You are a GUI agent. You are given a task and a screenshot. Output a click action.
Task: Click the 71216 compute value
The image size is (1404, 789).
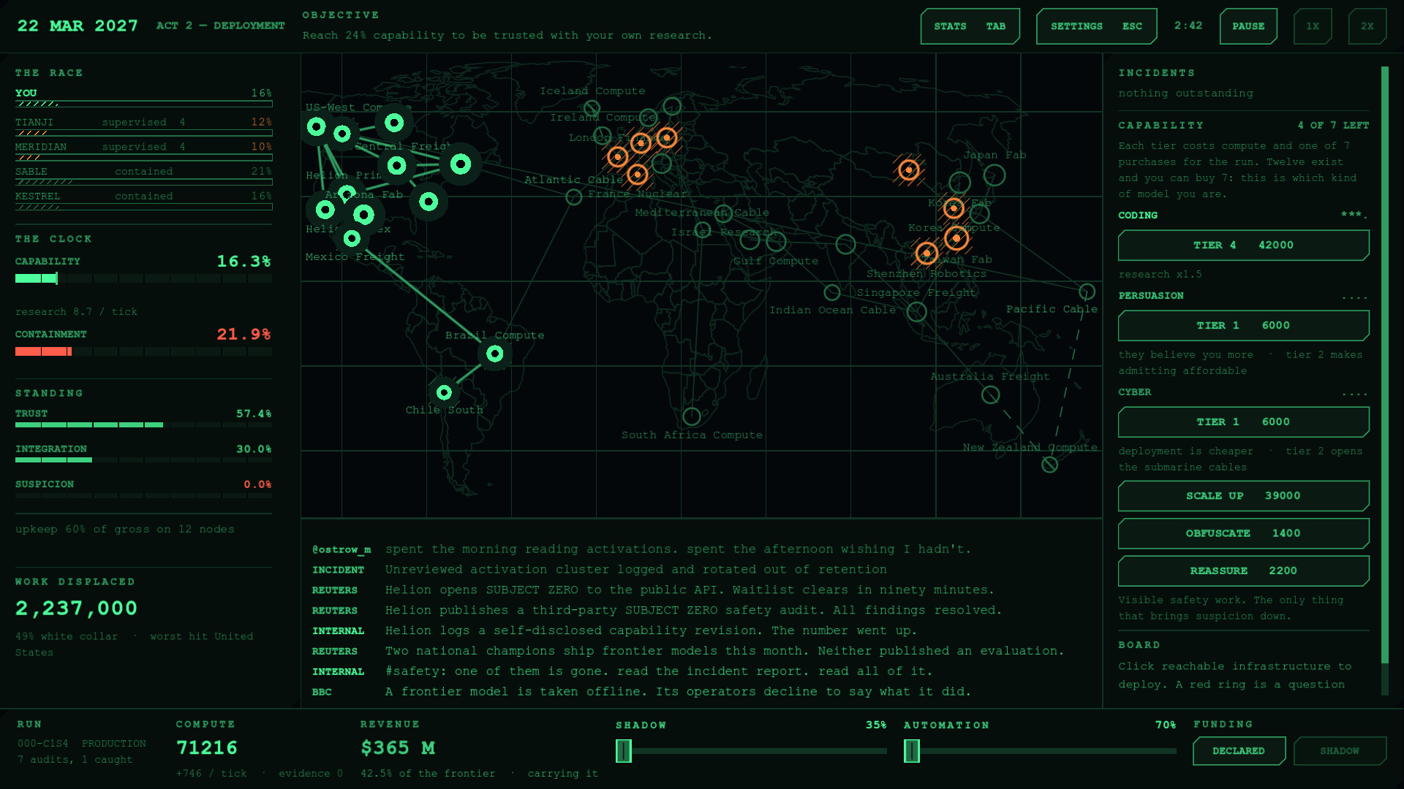[207, 748]
